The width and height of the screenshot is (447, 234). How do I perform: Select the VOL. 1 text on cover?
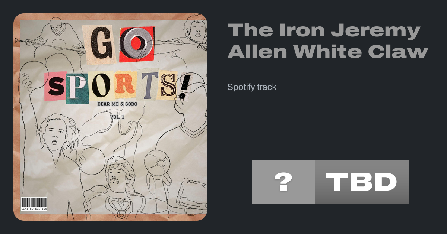(x=117, y=117)
